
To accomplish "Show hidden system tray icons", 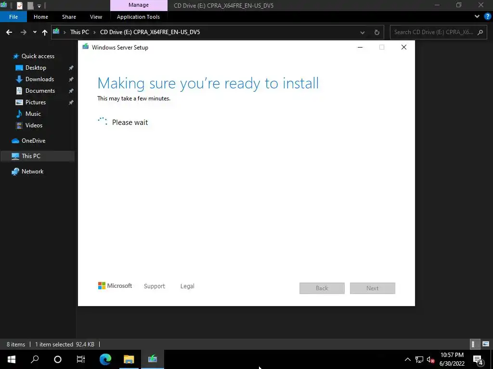I will click(407, 359).
